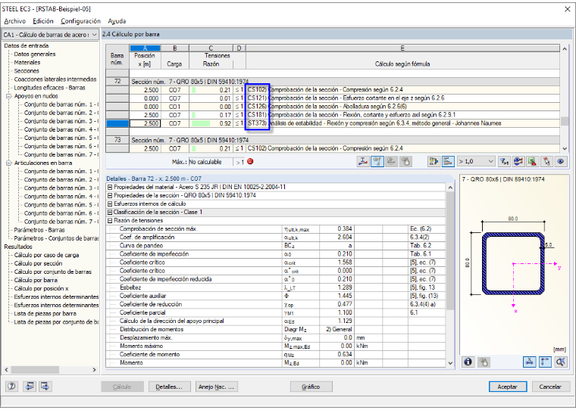576x410 pixels.
Task: Click the Excel export icon
Action: pos(532,161)
